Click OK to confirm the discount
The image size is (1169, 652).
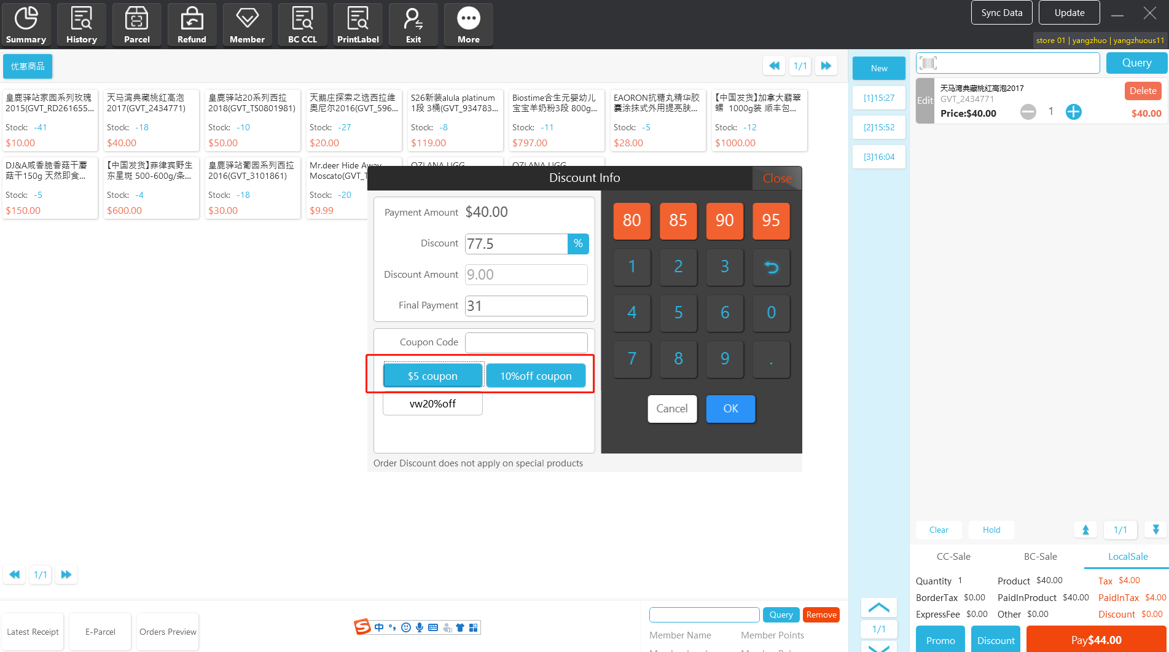tap(730, 409)
